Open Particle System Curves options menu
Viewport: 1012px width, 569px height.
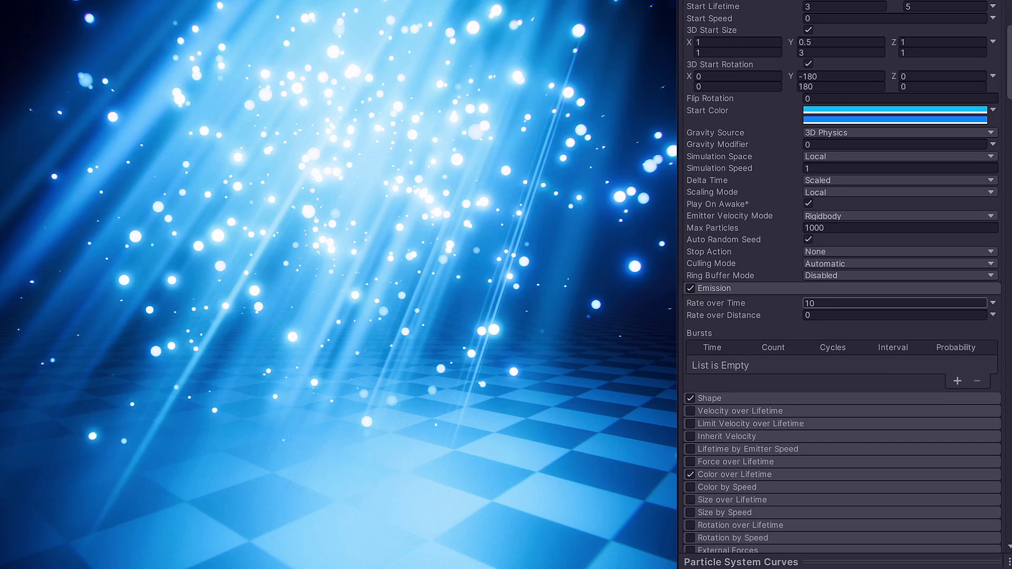(1009, 562)
